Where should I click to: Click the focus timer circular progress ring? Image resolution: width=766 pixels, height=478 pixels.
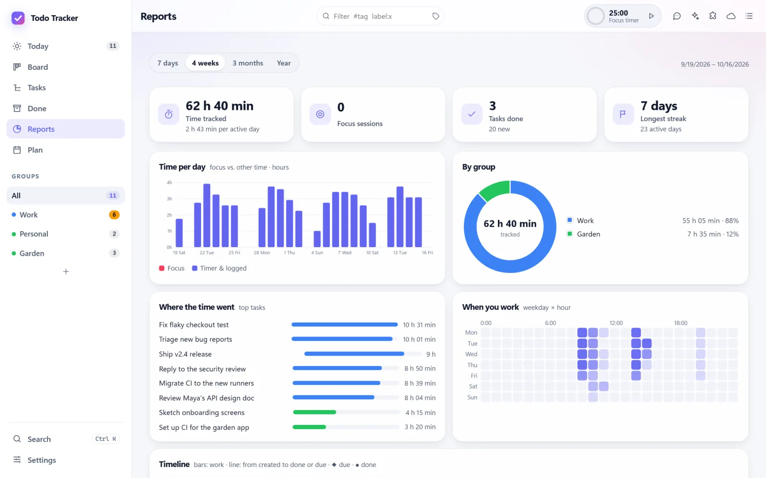tap(596, 16)
